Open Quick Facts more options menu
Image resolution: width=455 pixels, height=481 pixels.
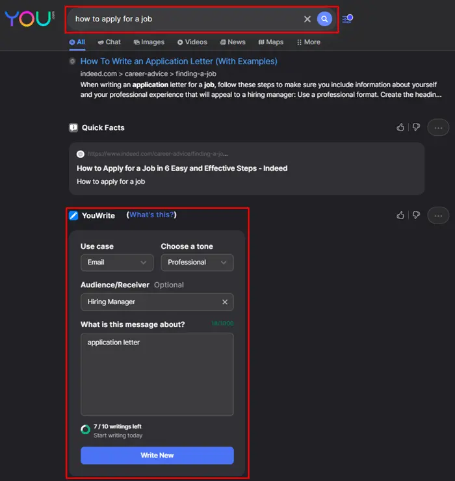click(x=438, y=127)
